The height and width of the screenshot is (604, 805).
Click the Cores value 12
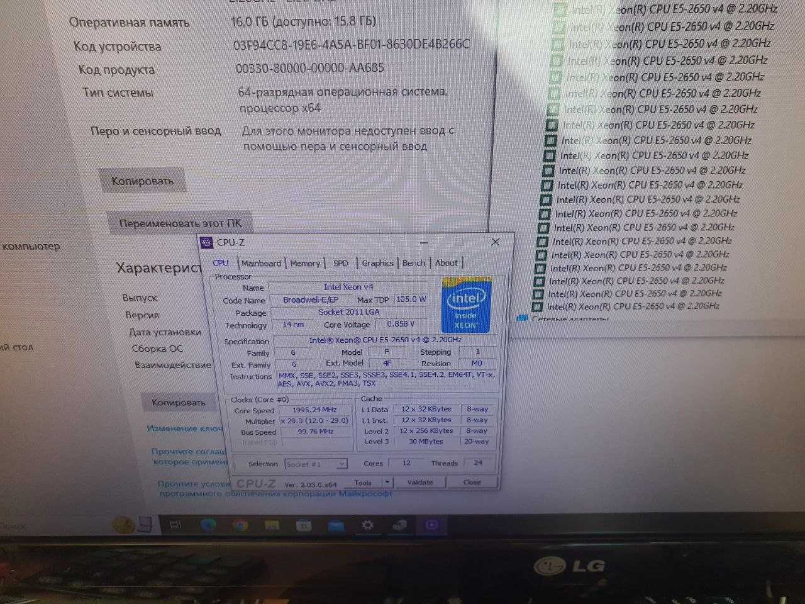click(406, 463)
